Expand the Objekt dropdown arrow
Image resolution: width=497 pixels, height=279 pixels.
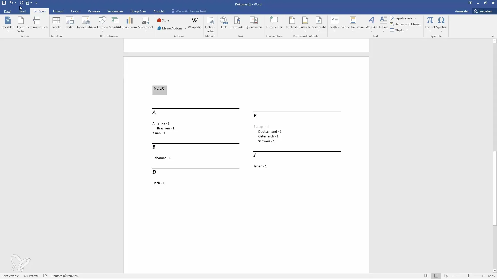[x=407, y=30]
